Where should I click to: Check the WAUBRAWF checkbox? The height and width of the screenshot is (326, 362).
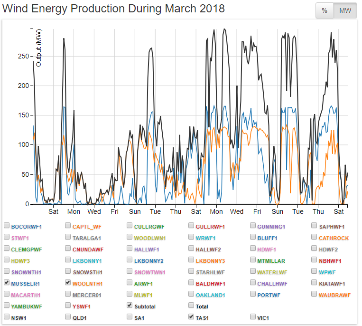point(315,294)
